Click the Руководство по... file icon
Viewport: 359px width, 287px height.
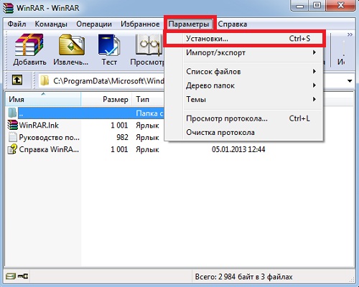[x=12, y=137]
